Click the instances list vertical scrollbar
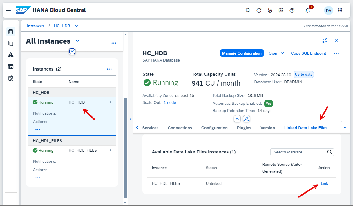Screen dimensions: 353x206 click(125, 148)
